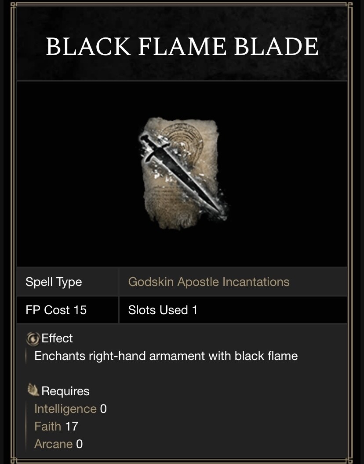Click the leaf icon beside Requires

[x=33, y=390]
